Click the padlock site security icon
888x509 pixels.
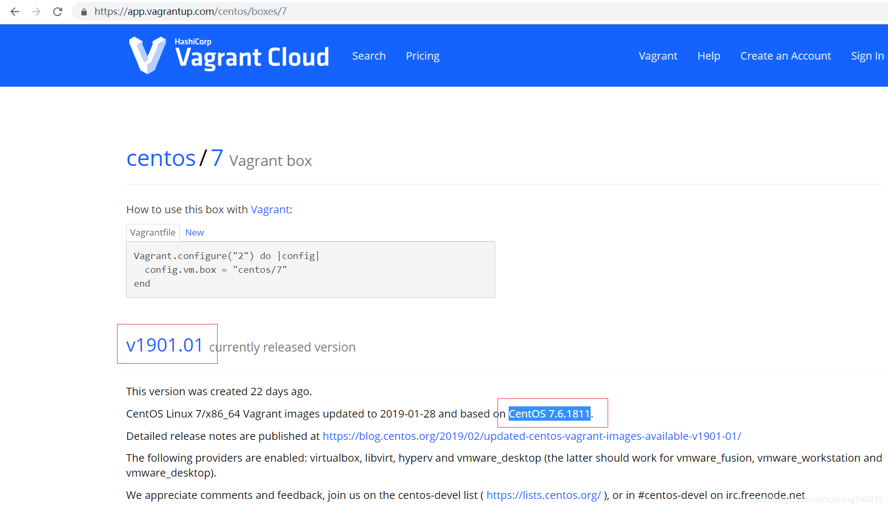point(84,12)
